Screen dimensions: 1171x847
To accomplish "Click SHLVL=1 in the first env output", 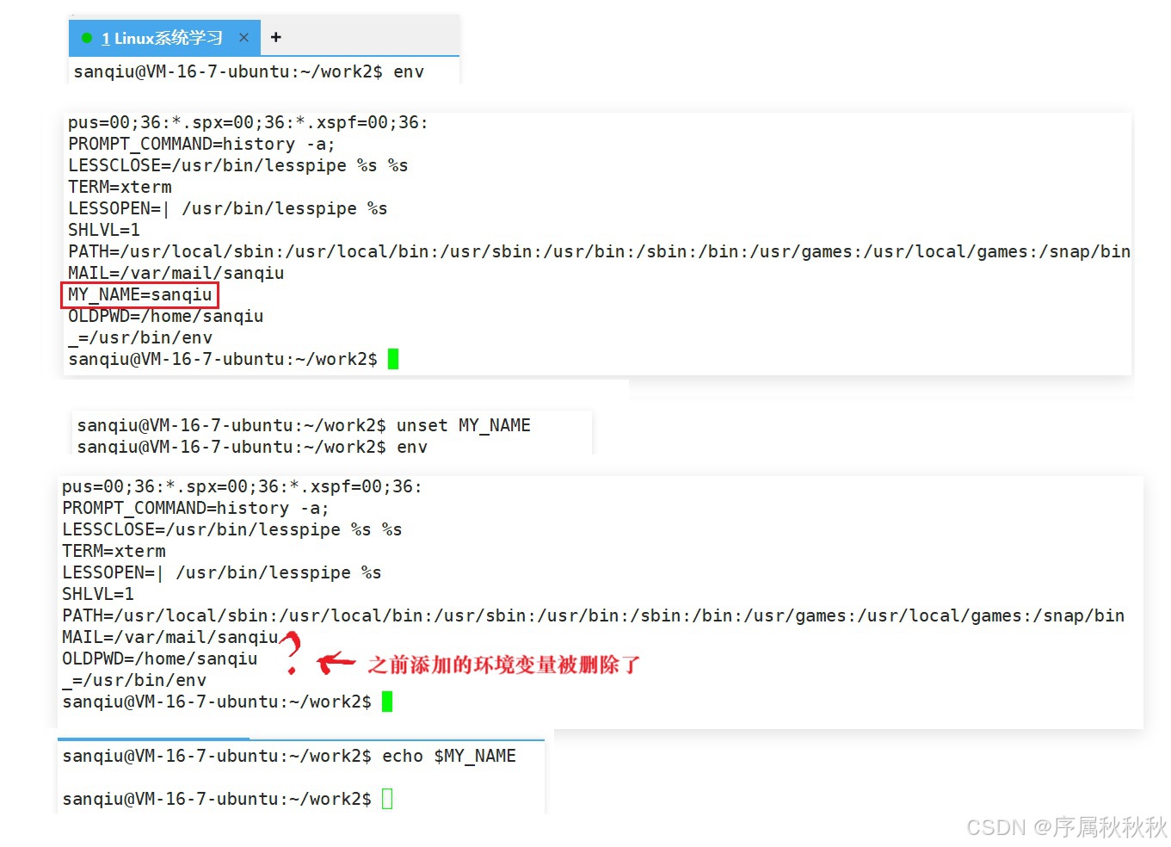I will (104, 230).
